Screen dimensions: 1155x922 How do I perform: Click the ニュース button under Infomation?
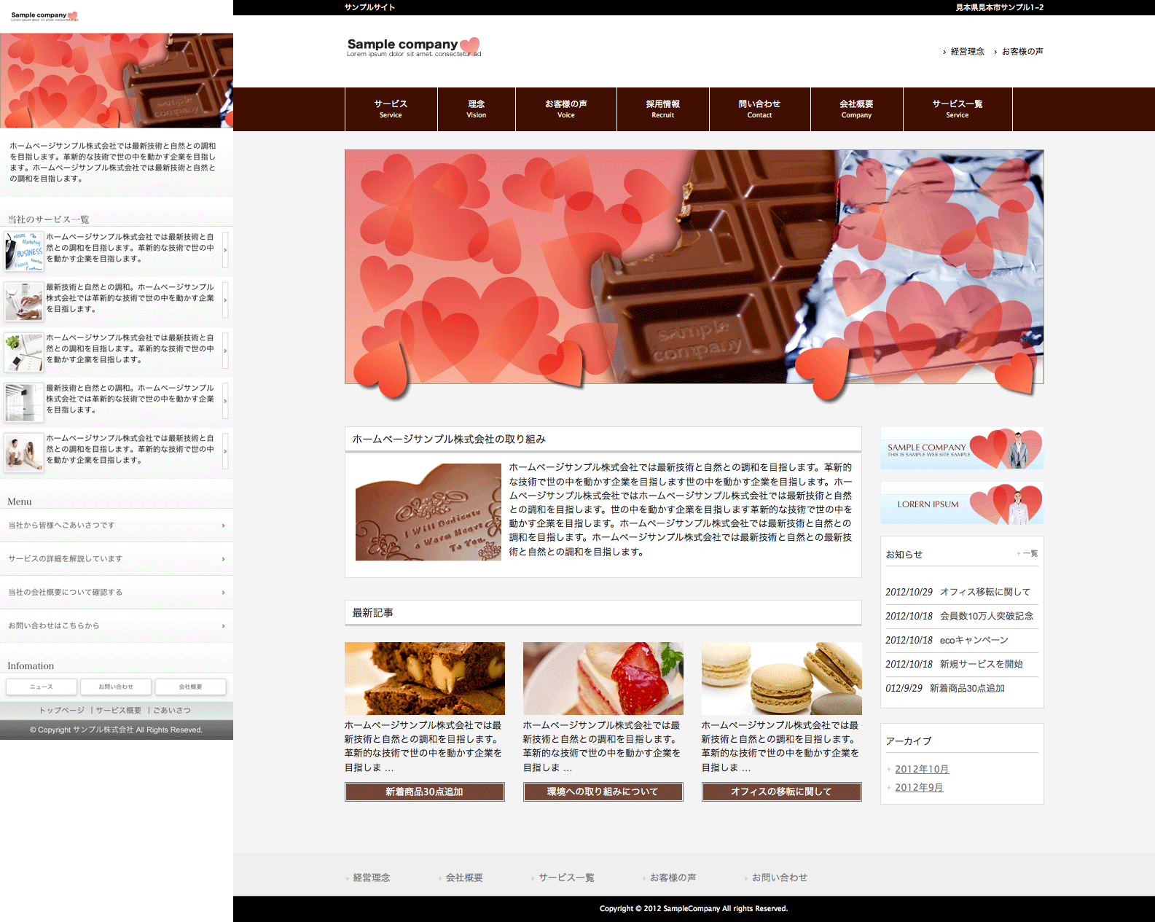coord(42,687)
